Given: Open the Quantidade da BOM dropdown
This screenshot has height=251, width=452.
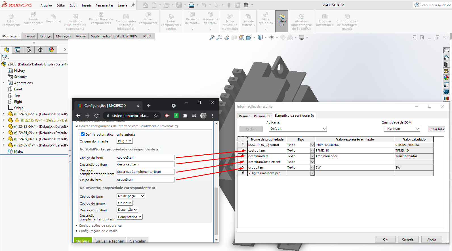Looking at the screenshot, I should (x=402, y=129).
